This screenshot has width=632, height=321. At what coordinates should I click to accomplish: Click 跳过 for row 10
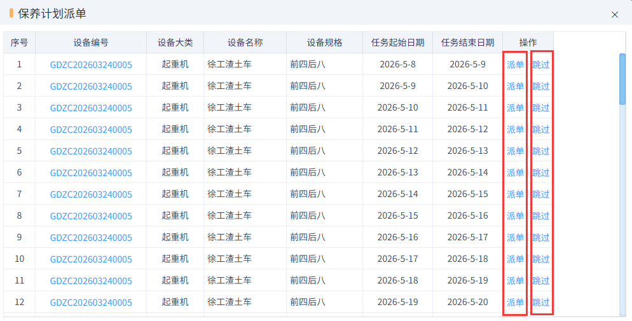541,259
